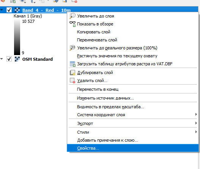The image size is (200, 169).
Task: Select the OSM Standard layer name
Action: (38, 59)
